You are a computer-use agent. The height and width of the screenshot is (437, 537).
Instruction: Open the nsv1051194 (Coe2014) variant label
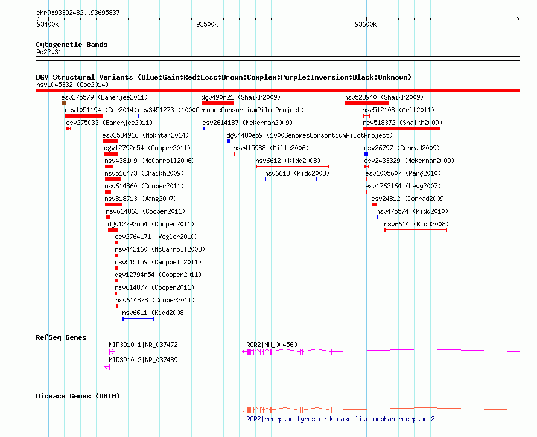101,110
